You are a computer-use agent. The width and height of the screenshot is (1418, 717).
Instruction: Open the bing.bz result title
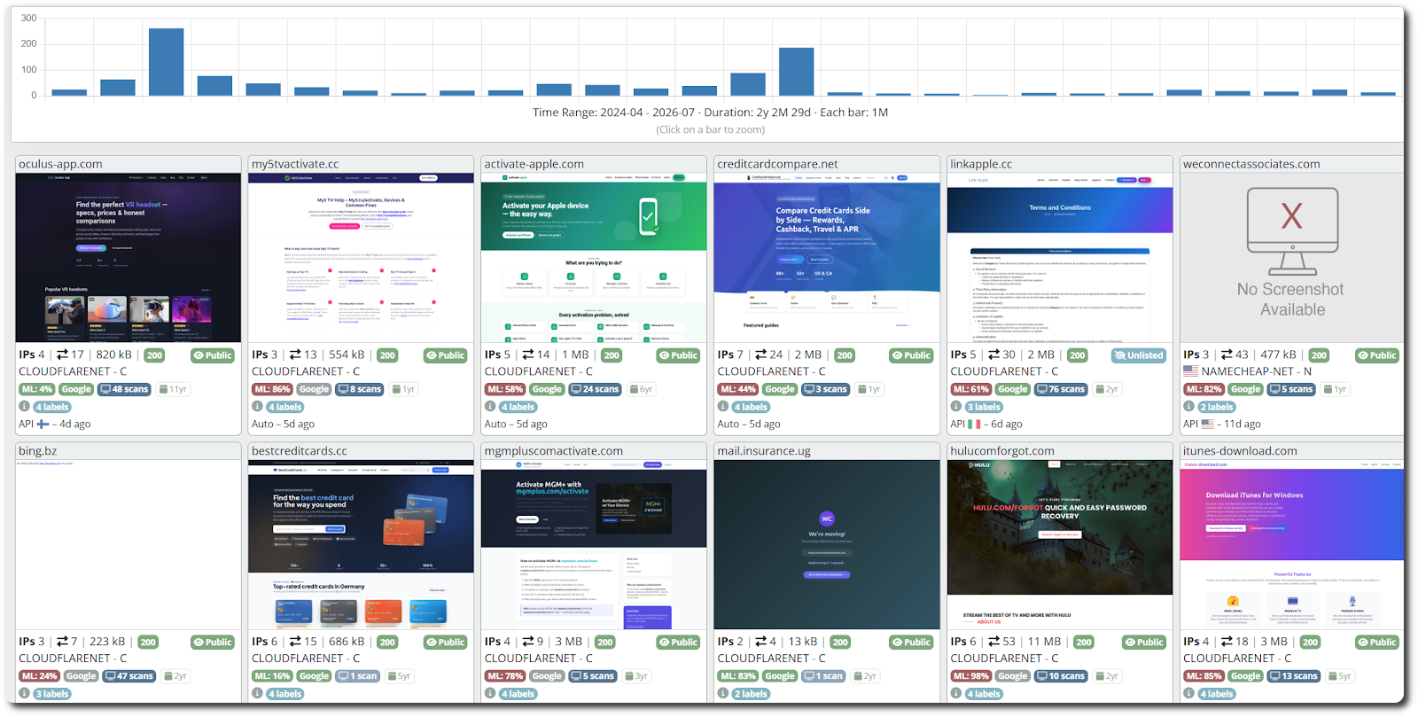click(37, 451)
